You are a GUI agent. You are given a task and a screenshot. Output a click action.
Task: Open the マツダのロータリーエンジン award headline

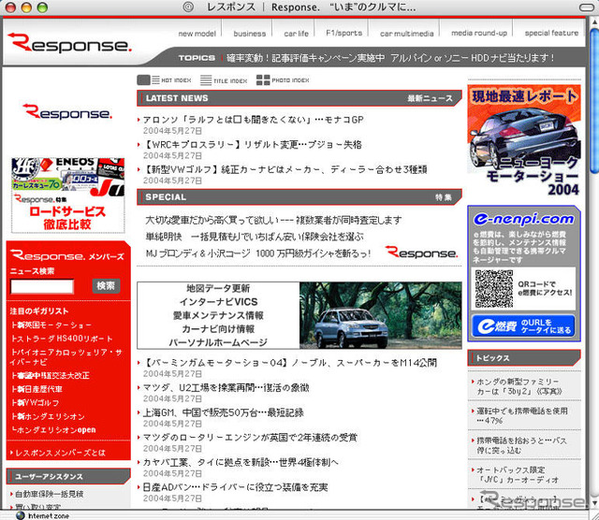[250, 437]
